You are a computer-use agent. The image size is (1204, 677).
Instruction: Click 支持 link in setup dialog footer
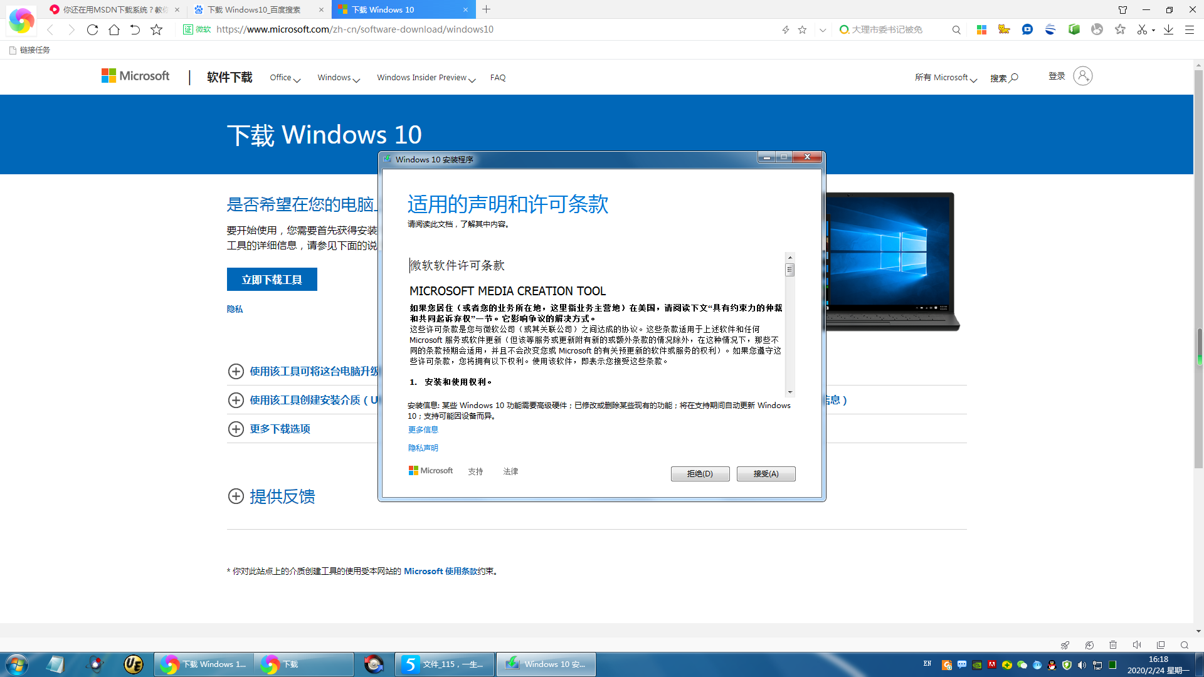coord(475,471)
